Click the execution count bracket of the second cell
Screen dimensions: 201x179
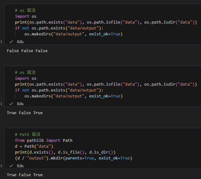pyautogui.click(x=1, y=104)
